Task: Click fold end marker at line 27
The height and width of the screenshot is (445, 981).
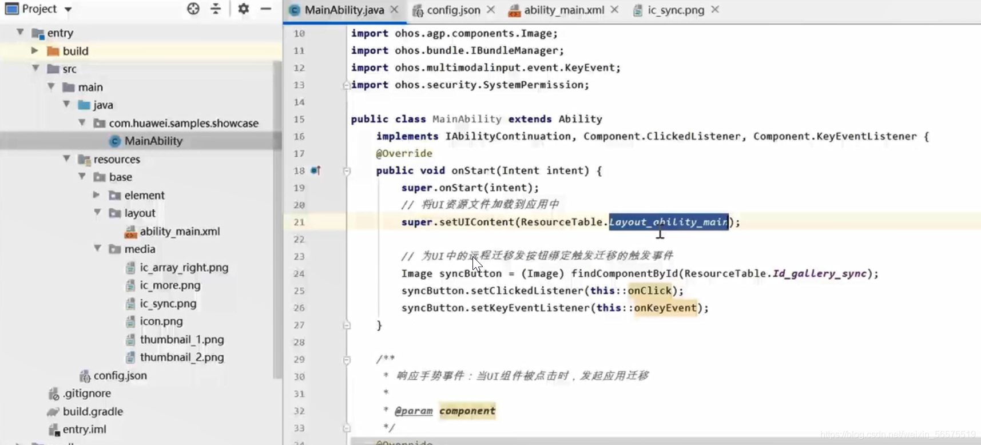Action: 347,325
